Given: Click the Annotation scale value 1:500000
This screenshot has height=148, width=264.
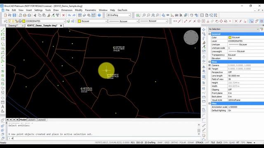Looking at the screenshot, I should [x=233, y=107].
